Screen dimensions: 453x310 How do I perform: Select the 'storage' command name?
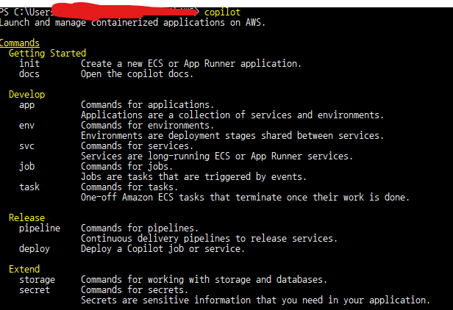click(37, 280)
